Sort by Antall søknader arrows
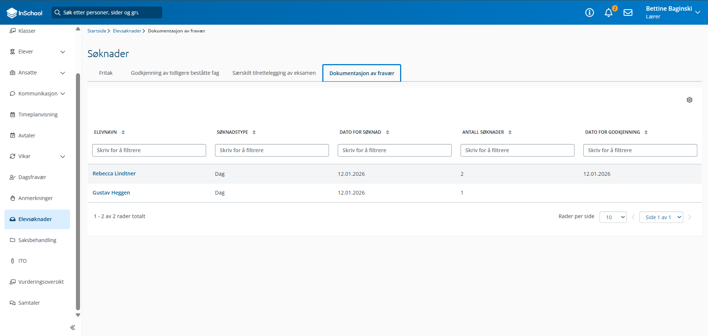708x336 pixels. coord(510,132)
